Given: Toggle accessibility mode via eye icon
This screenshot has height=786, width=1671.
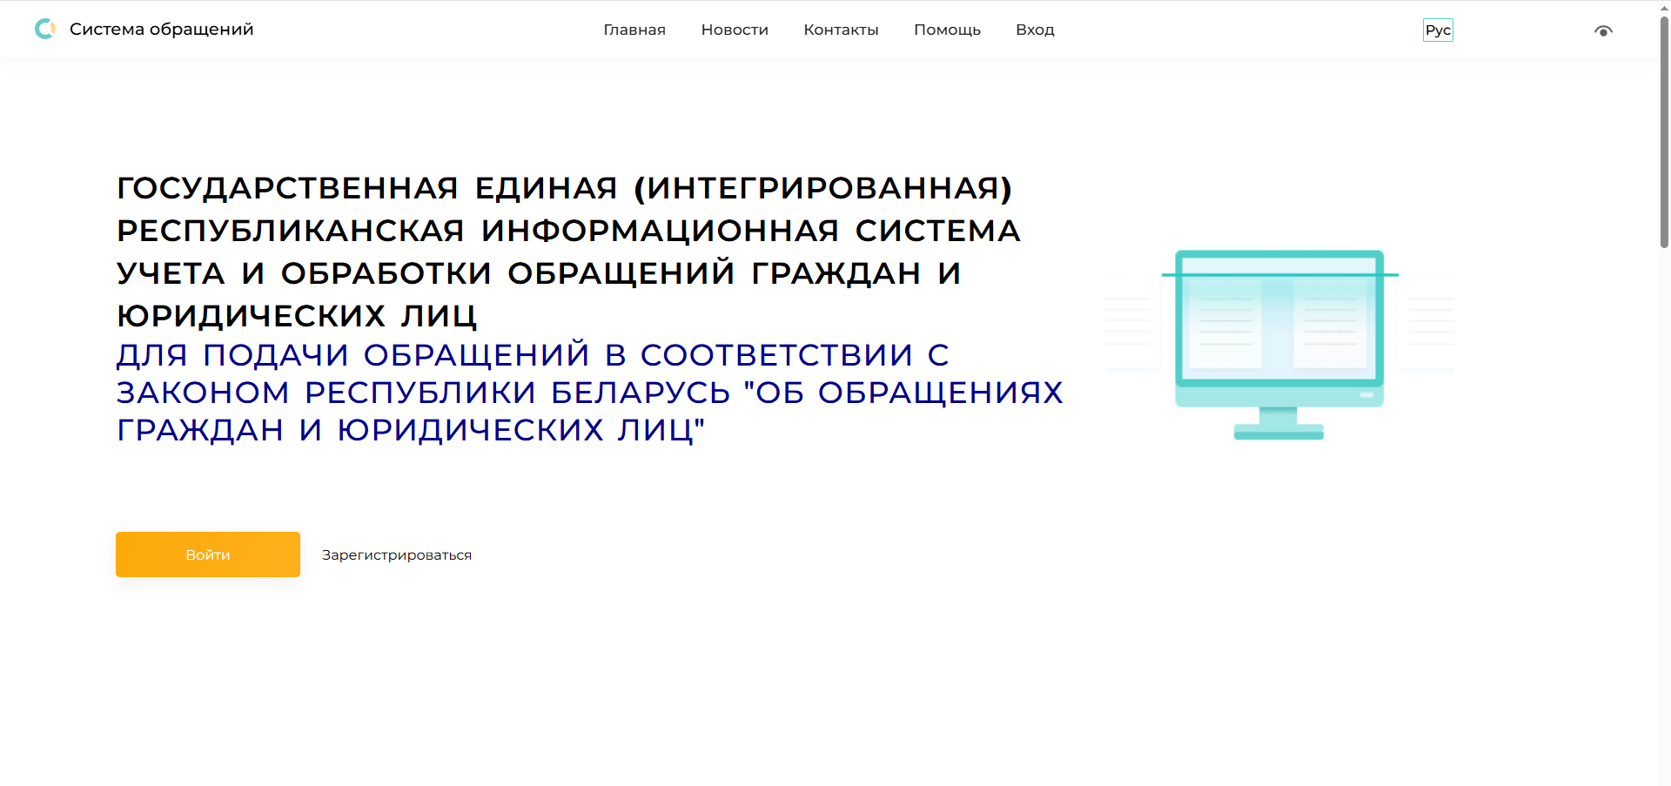Looking at the screenshot, I should tap(1603, 30).
